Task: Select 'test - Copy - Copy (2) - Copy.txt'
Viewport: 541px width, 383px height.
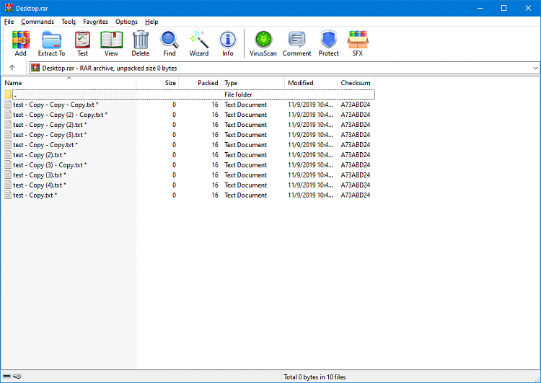Action: pyautogui.click(x=60, y=115)
